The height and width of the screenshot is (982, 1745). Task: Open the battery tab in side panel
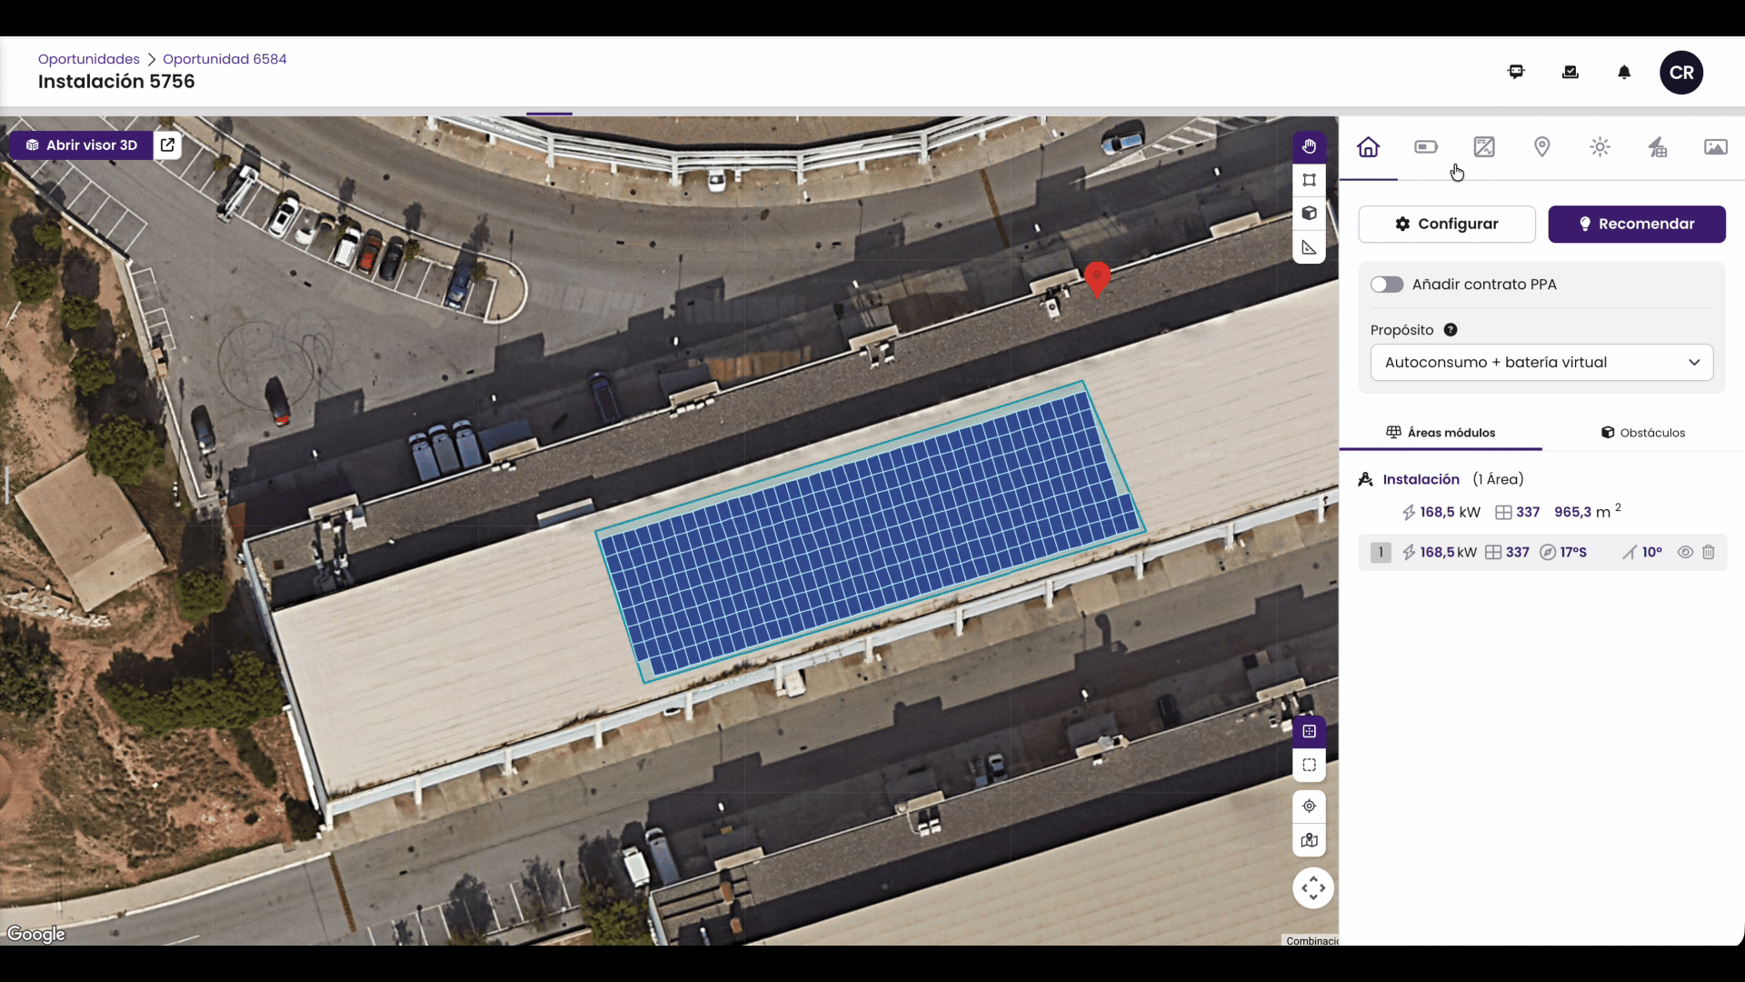pyautogui.click(x=1426, y=147)
